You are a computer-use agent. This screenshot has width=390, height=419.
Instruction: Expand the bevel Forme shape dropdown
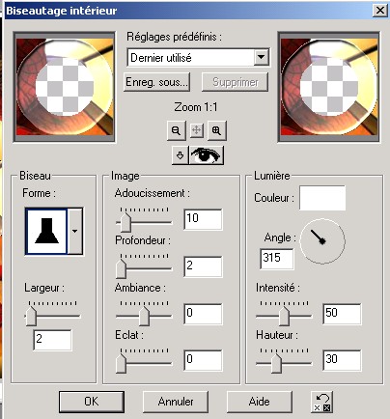(75, 231)
